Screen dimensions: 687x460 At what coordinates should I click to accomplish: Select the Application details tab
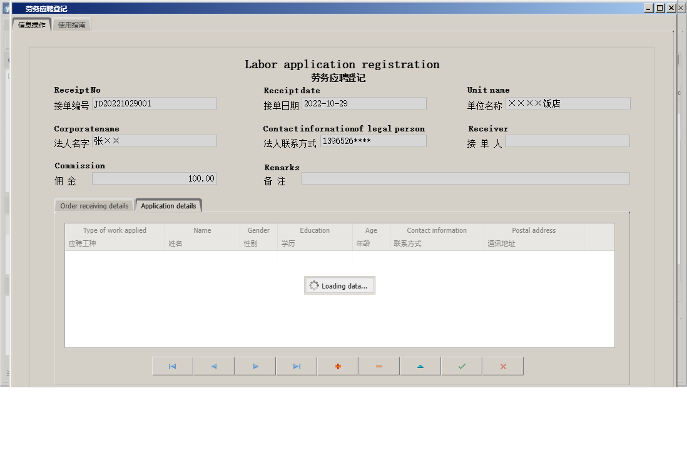point(168,206)
